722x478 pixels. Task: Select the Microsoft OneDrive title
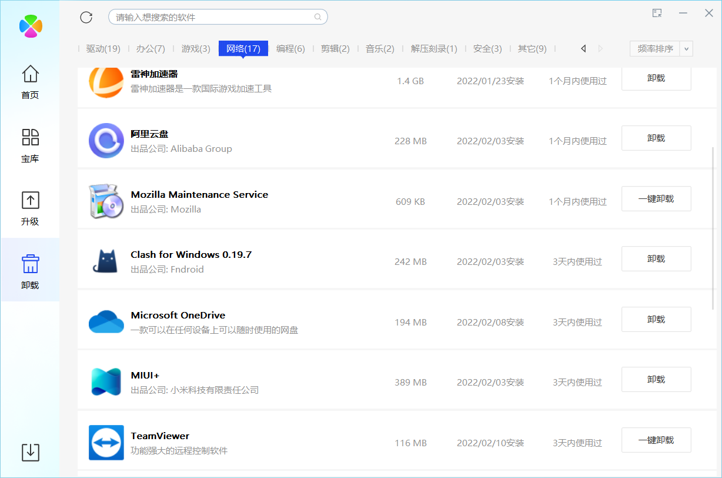[178, 315]
